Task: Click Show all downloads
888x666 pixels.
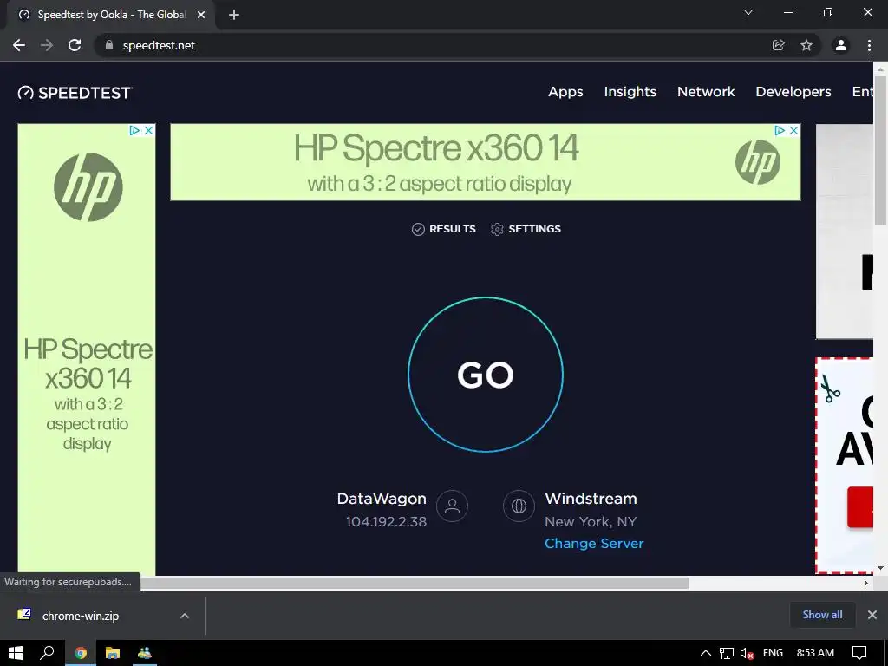Action: click(822, 615)
